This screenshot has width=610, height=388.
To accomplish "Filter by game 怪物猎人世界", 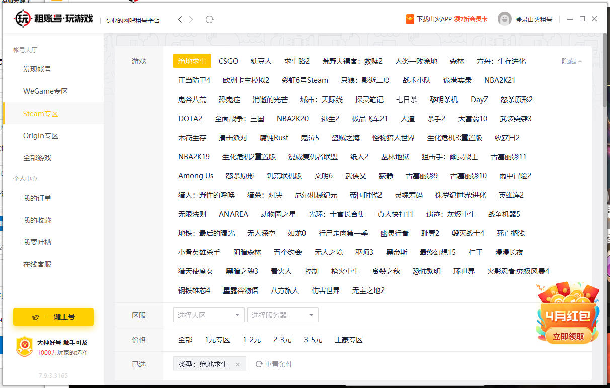I will pos(394,138).
